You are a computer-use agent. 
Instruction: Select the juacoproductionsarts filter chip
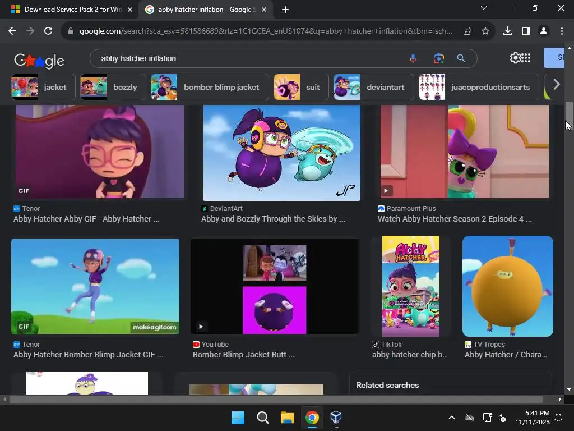[479, 87]
